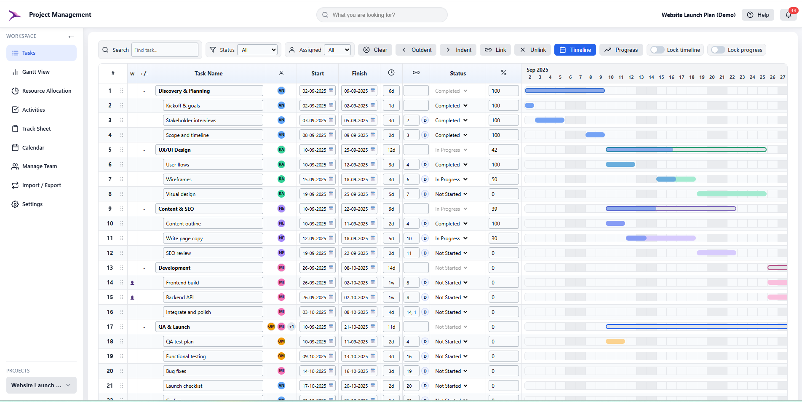Click the Find task search field

(x=165, y=50)
